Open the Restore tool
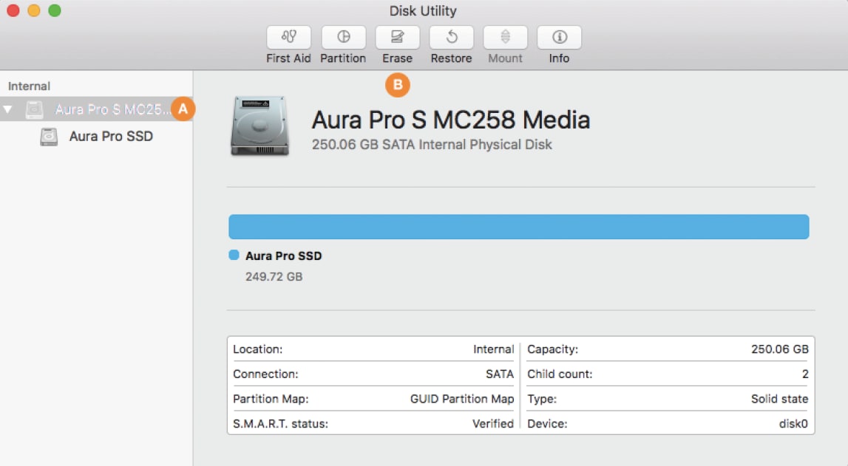Screen dimensions: 848x466 pyautogui.click(x=451, y=38)
